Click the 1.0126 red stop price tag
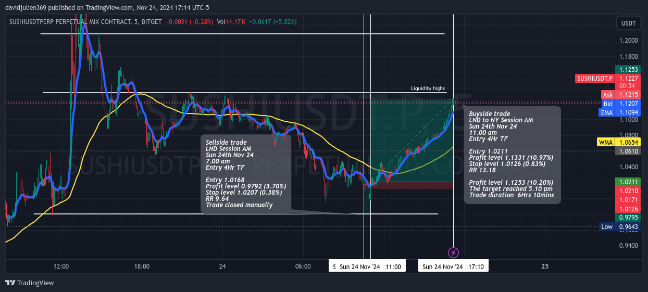The image size is (648, 292). point(629,209)
